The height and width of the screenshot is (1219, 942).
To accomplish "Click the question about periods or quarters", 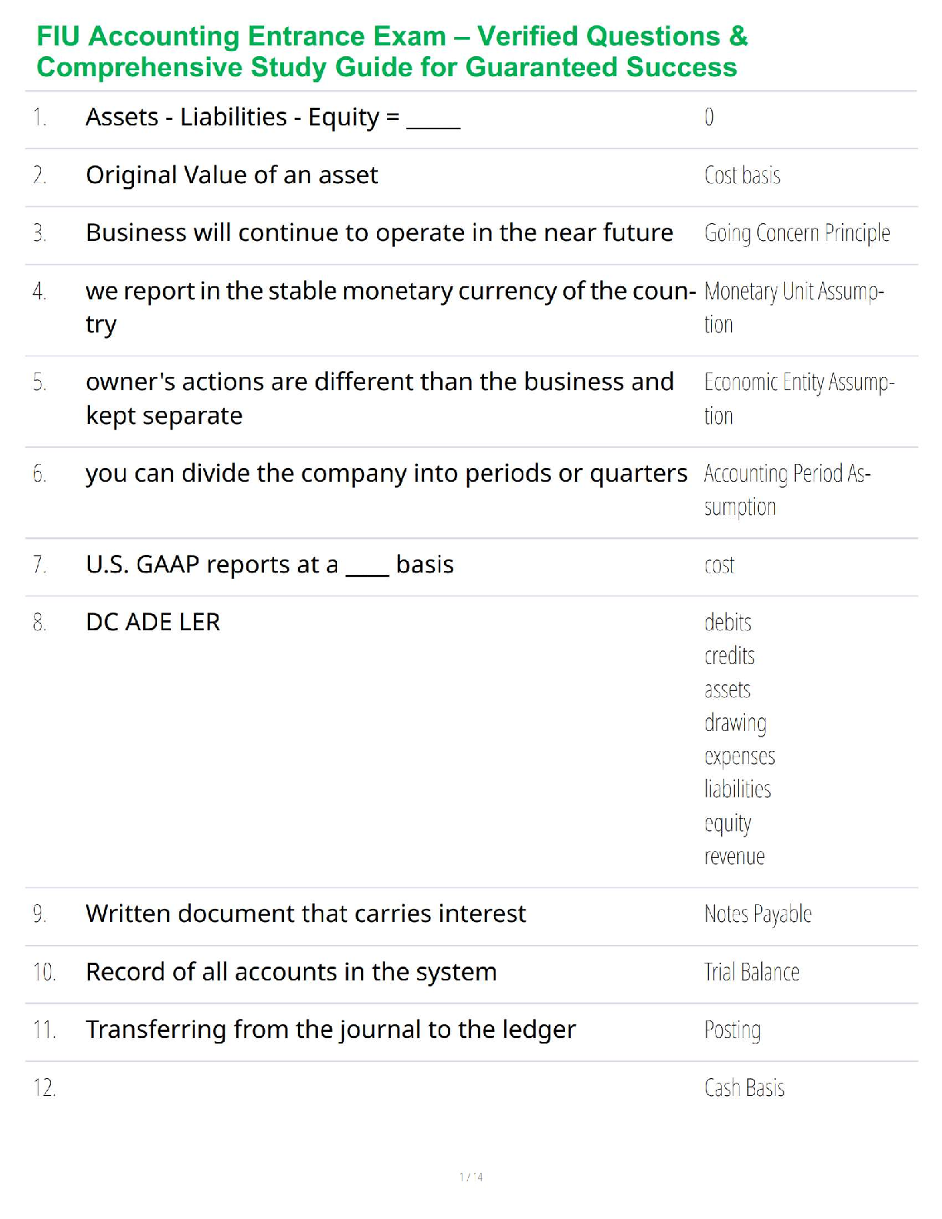I will 386,473.
